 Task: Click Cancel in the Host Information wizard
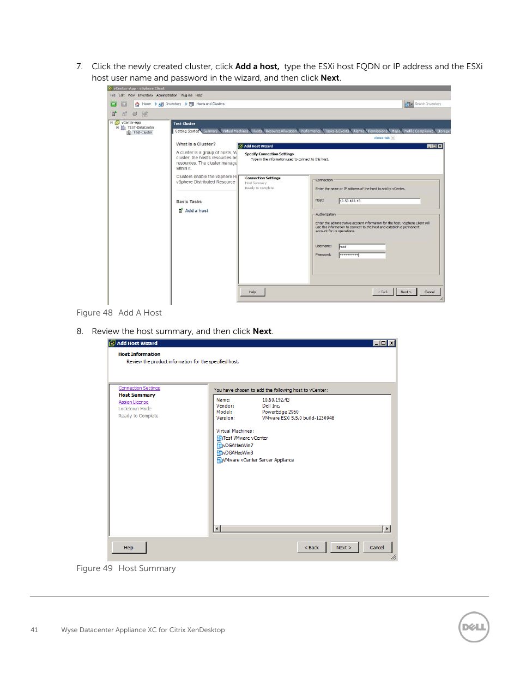coord(377,548)
